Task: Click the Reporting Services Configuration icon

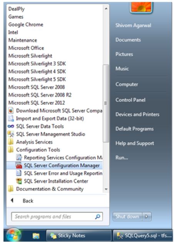Action: point(19,158)
